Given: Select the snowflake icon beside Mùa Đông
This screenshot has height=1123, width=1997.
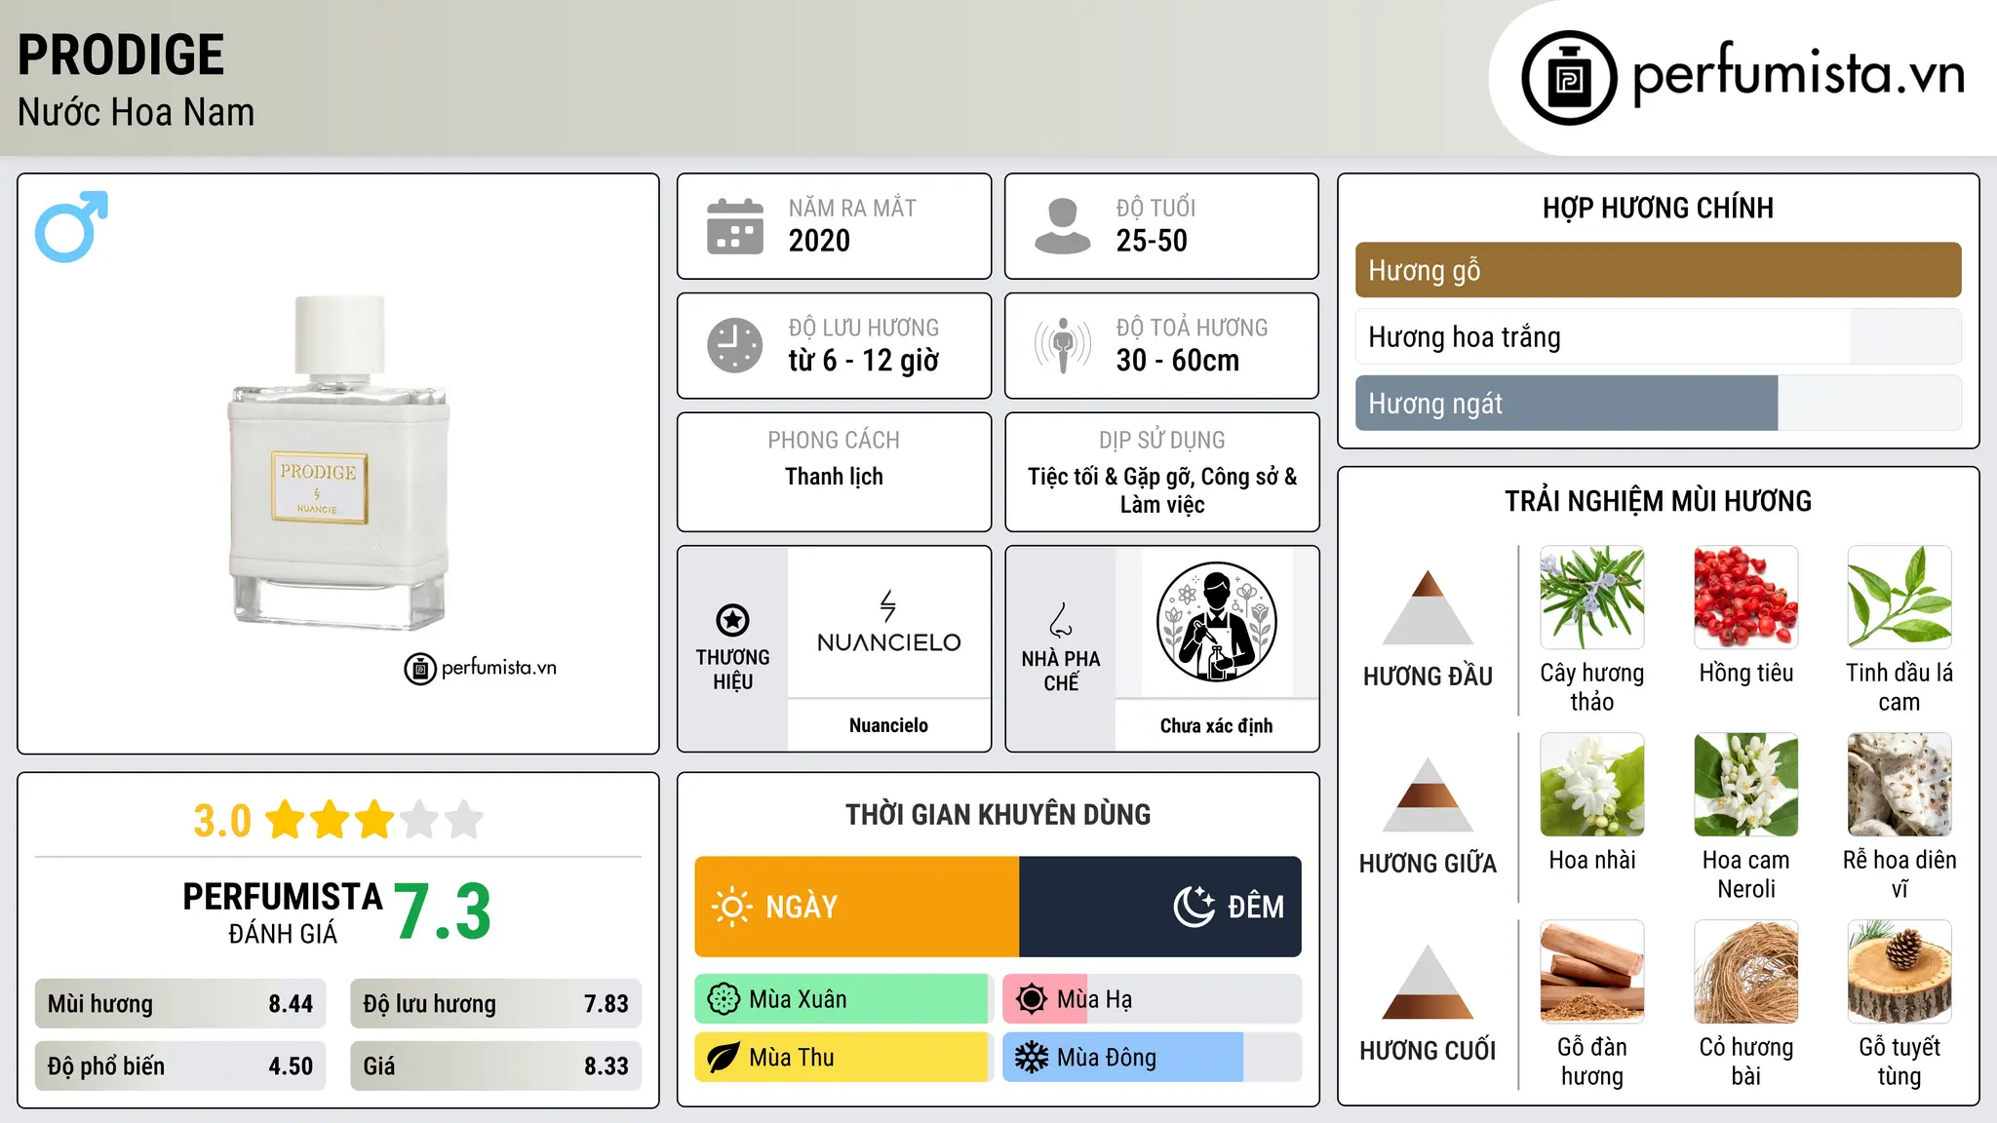Looking at the screenshot, I should tap(1032, 1058).
